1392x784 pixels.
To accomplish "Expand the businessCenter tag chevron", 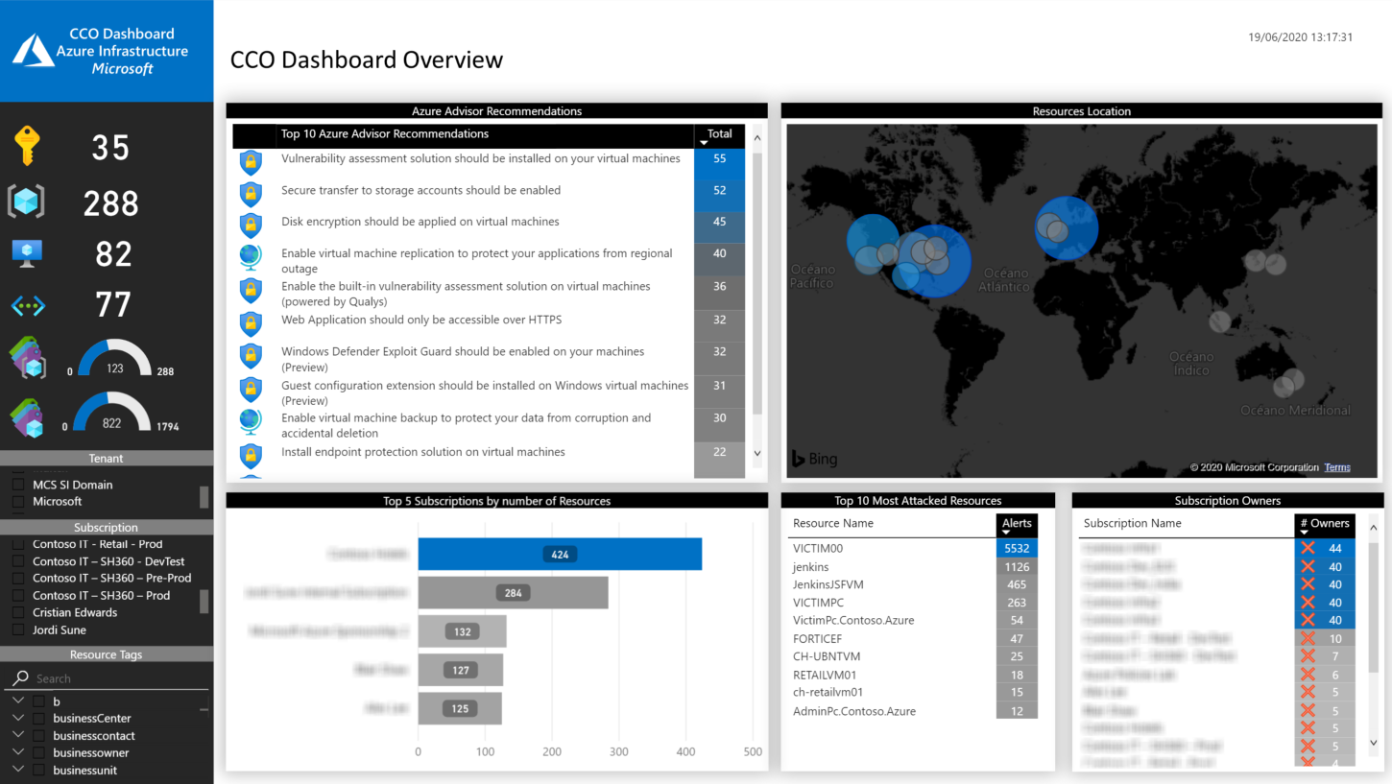I will (18, 718).
